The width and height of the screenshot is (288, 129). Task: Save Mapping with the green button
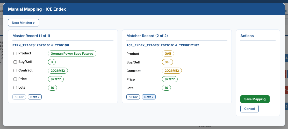coord(255,99)
